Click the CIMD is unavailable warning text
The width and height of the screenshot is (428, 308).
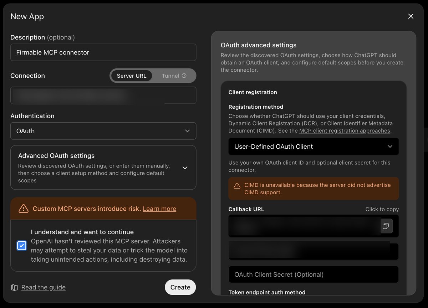317,189
